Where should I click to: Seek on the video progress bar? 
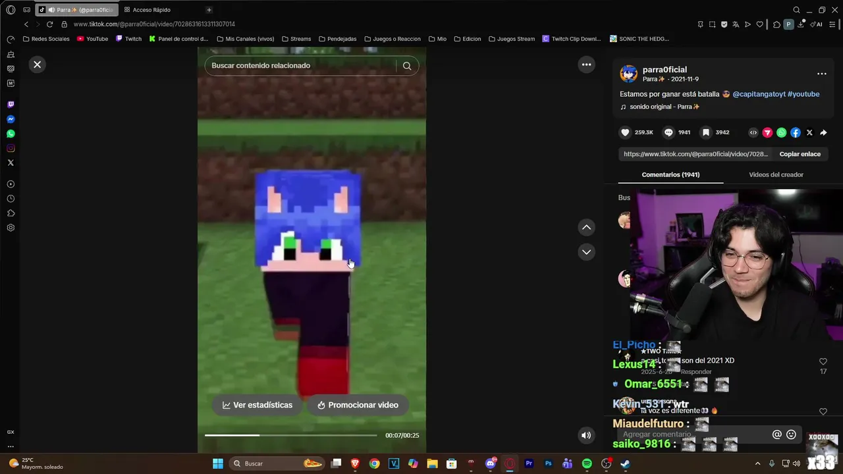290,435
